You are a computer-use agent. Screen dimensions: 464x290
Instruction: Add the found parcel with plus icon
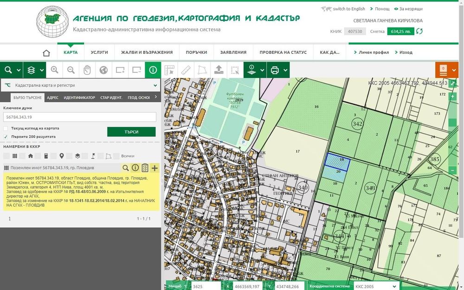coord(155,168)
